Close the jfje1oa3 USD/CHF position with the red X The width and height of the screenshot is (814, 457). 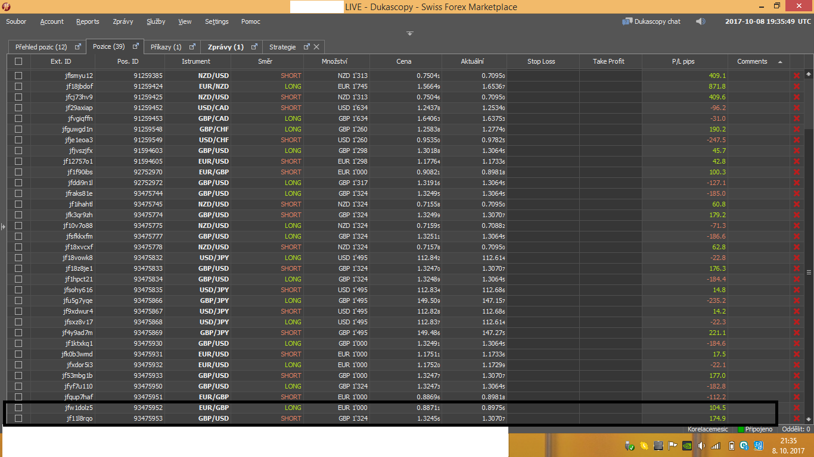796,140
